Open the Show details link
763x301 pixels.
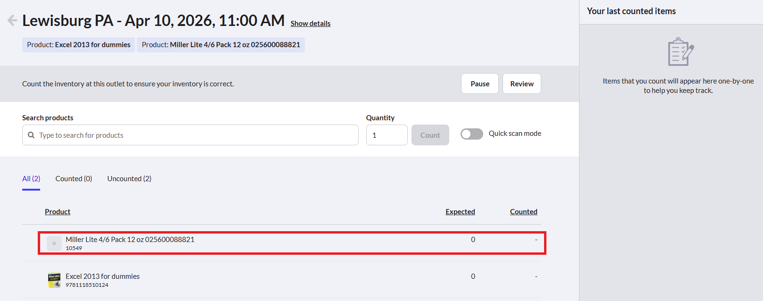[x=310, y=24]
